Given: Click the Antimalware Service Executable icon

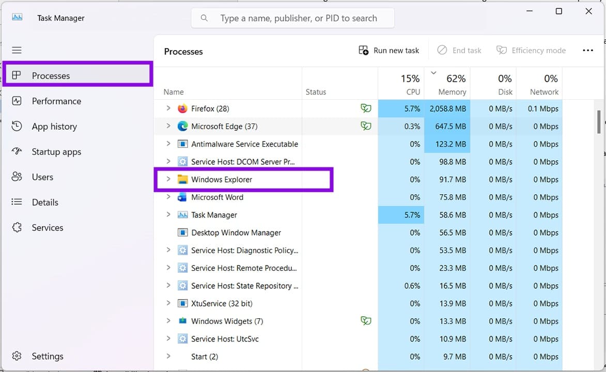Looking at the screenshot, I should 182,144.
